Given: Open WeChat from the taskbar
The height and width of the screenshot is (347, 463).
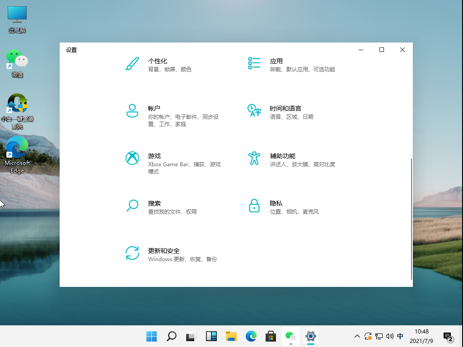Looking at the screenshot, I should point(290,336).
